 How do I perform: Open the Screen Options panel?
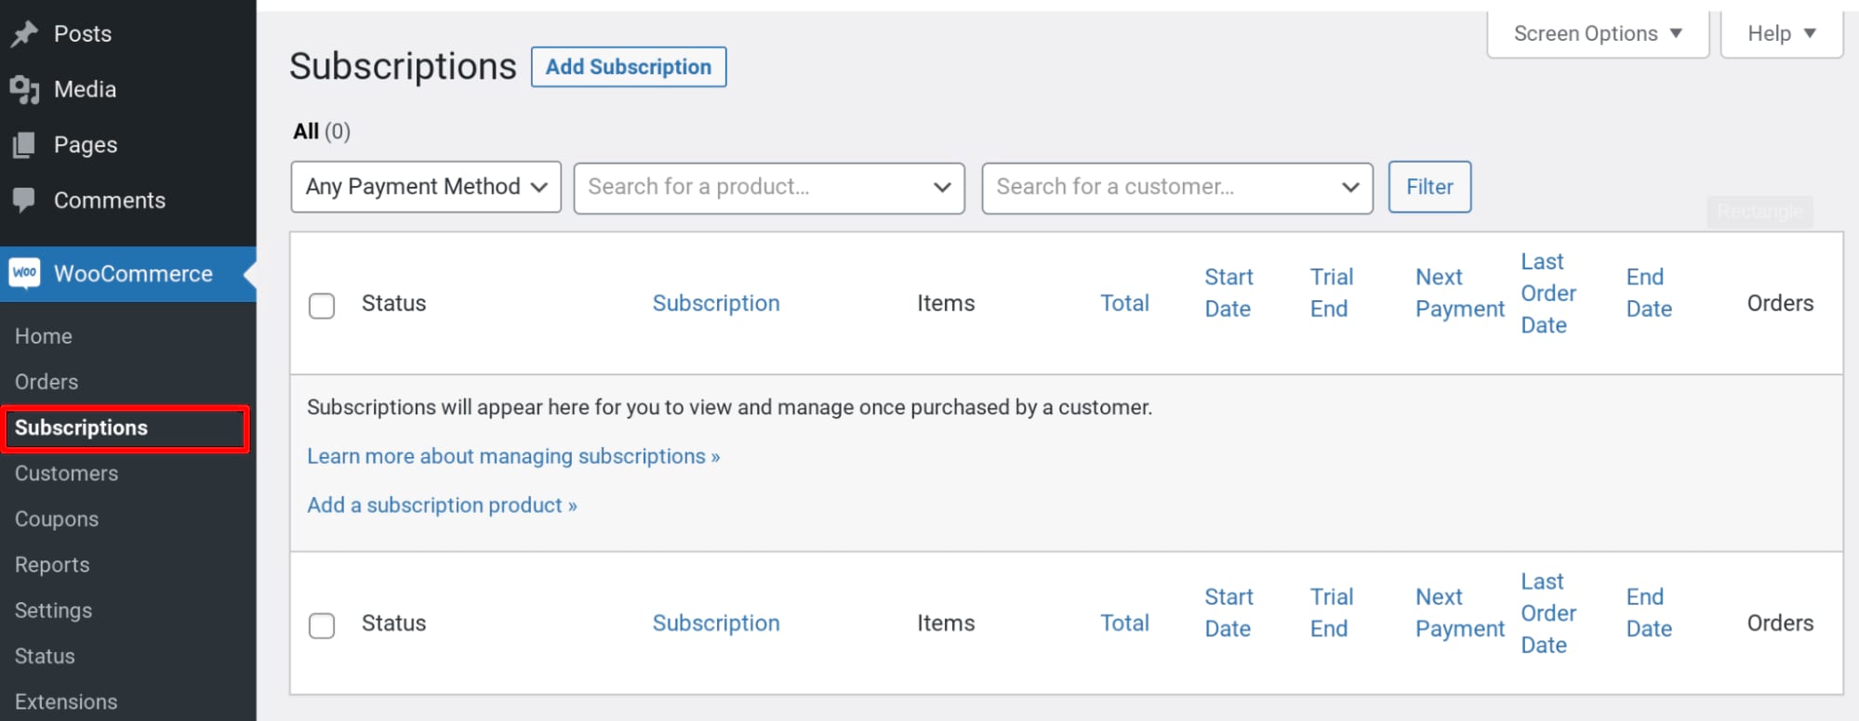click(x=1597, y=34)
